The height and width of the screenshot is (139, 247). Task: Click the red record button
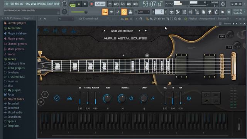click(91, 4)
